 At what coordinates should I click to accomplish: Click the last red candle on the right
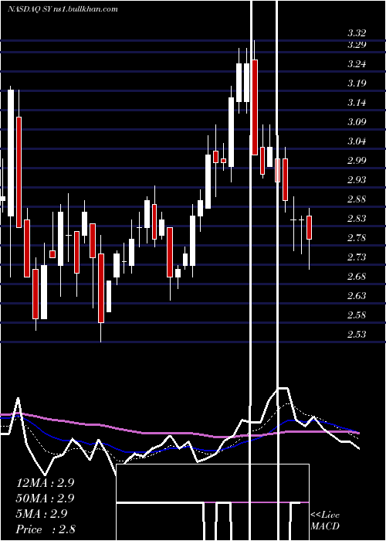(309, 227)
